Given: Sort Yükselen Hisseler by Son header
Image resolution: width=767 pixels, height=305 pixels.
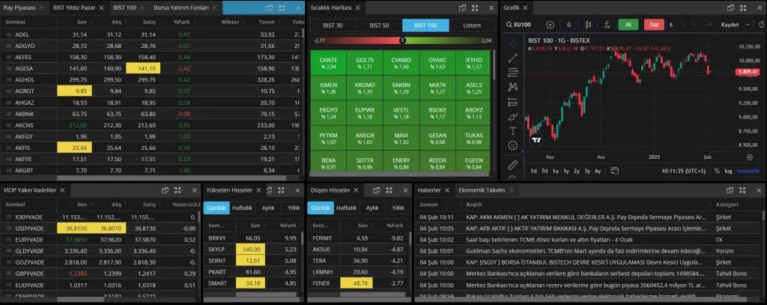Looking at the screenshot, I should [x=255, y=226].
